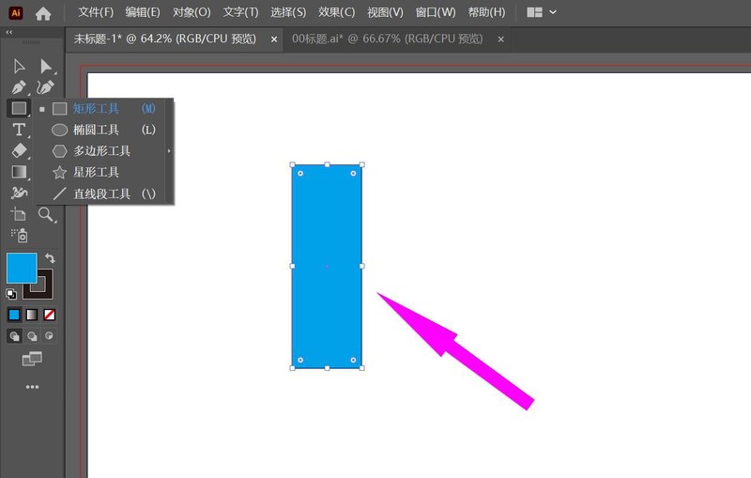Expand the toolbar's three-dots edit menu
This screenshot has width=751, height=478.
coord(32,387)
